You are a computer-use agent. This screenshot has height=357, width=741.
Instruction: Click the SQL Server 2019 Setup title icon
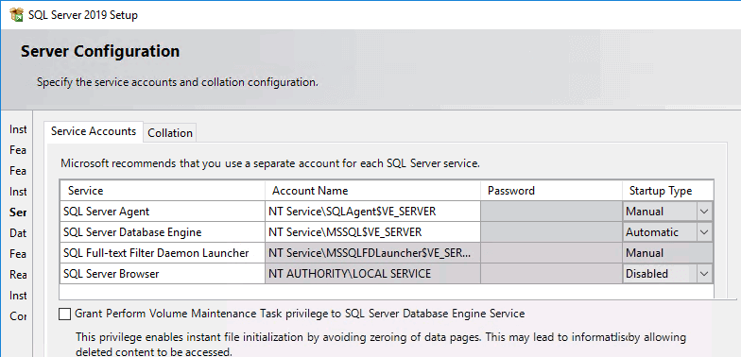[x=17, y=15]
